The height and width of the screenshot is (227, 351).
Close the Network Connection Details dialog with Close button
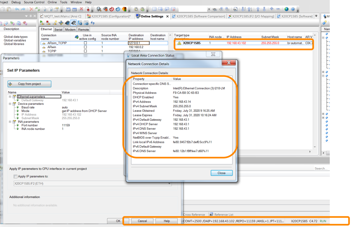(221, 173)
